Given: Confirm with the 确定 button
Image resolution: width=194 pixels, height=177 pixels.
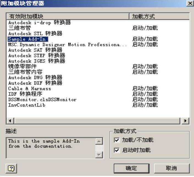Looking at the screenshot, I should [132, 168].
